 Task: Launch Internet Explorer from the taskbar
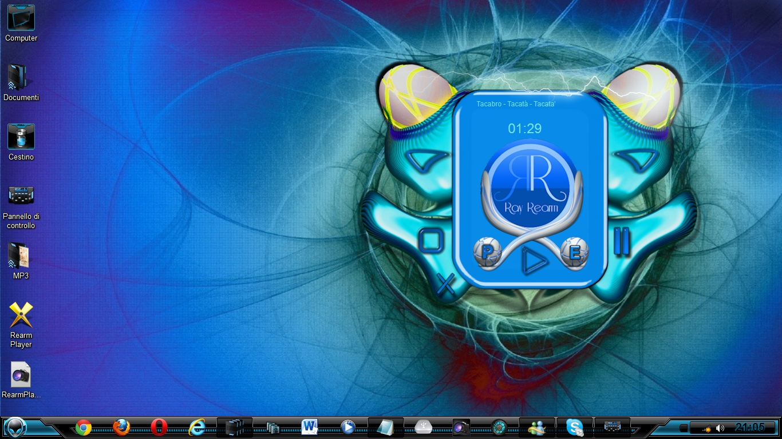click(x=197, y=427)
